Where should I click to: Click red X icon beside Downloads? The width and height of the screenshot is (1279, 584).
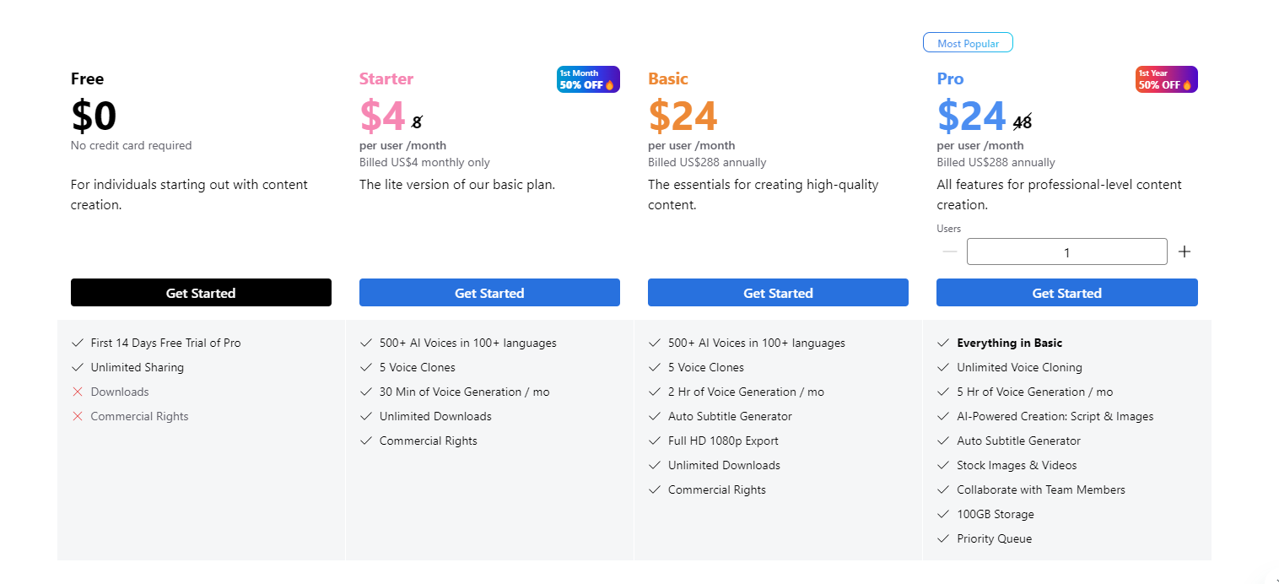78,392
